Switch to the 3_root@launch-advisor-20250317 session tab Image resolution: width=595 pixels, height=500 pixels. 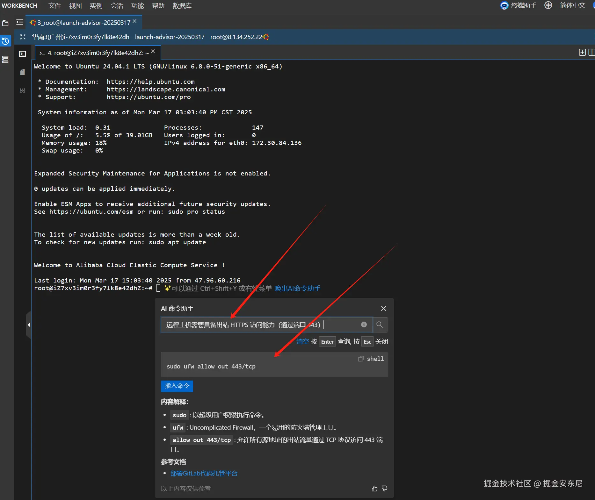[83, 23]
